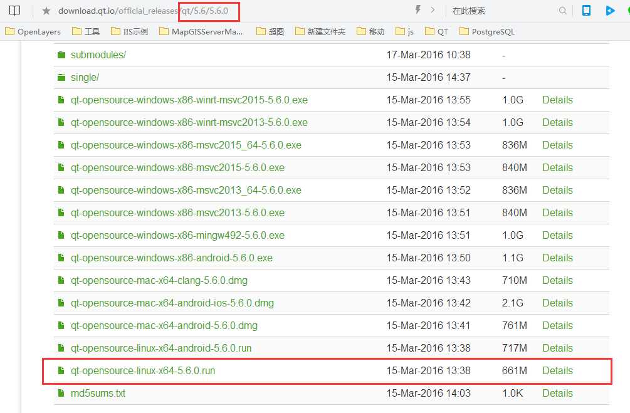Click the lightning bolt speed icon
The width and height of the screenshot is (630, 413).
[x=418, y=9]
